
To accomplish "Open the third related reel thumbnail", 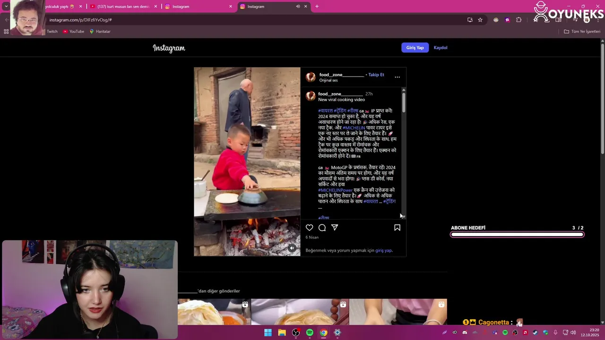I will (398, 312).
